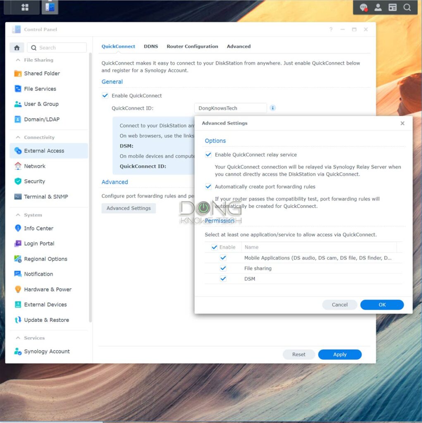Click the desktop search magnifier icon
This screenshot has width=422, height=423.
click(407, 7)
